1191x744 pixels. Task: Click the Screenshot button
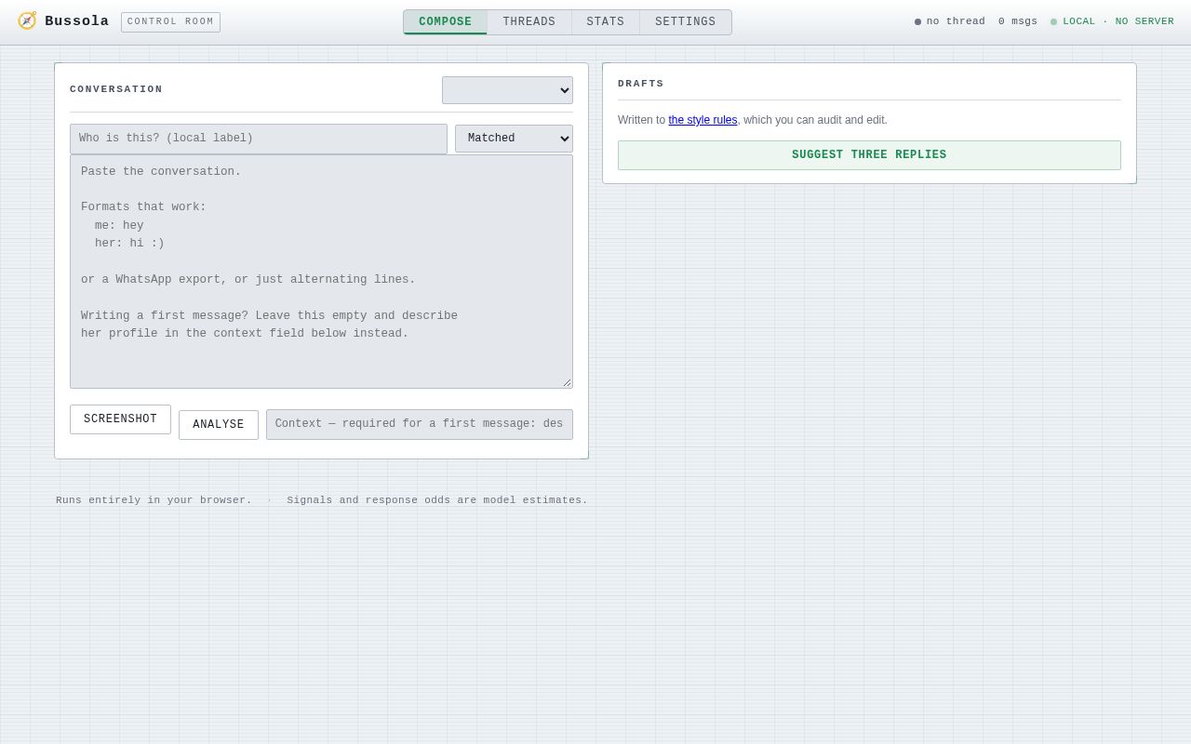click(120, 419)
